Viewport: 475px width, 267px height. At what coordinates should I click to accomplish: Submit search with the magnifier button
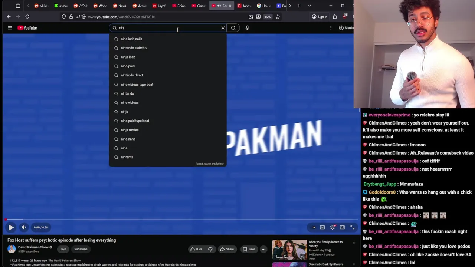(x=233, y=28)
